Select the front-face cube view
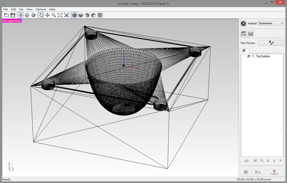Viewport: 287px width, 183px height. click(87, 15)
